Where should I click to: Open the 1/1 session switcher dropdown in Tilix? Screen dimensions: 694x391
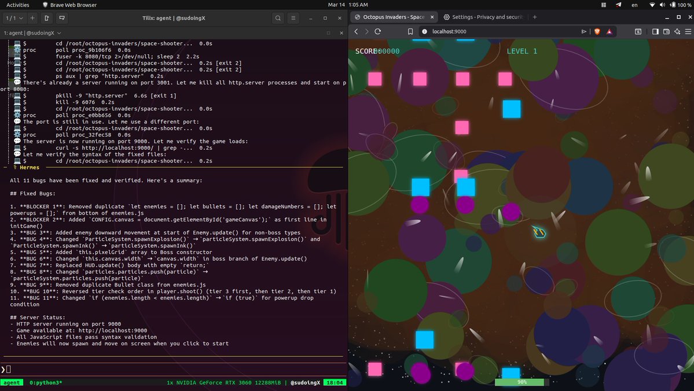pyautogui.click(x=14, y=18)
